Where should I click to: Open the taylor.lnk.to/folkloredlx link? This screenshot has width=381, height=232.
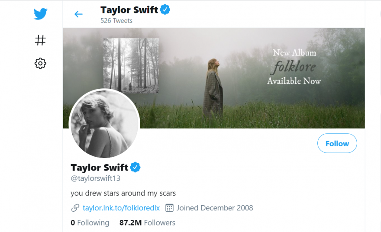point(121,208)
